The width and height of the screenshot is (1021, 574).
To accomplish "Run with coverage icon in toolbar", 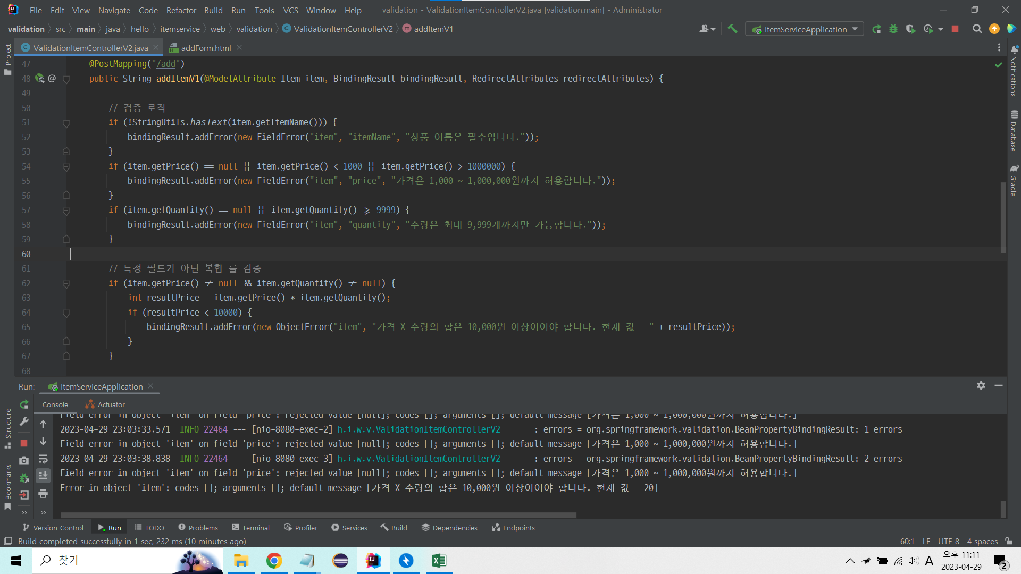I will click(911, 29).
